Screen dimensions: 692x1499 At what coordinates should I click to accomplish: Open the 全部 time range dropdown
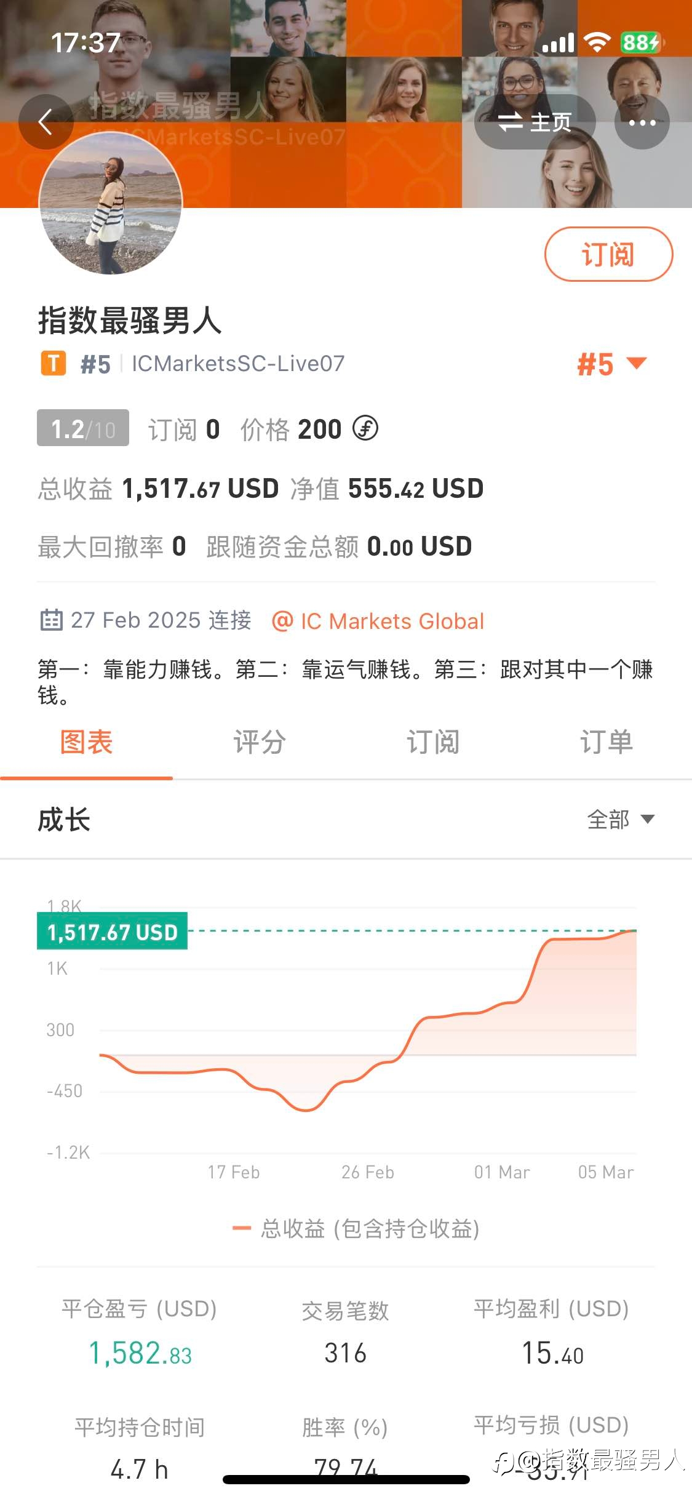point(621,820)
